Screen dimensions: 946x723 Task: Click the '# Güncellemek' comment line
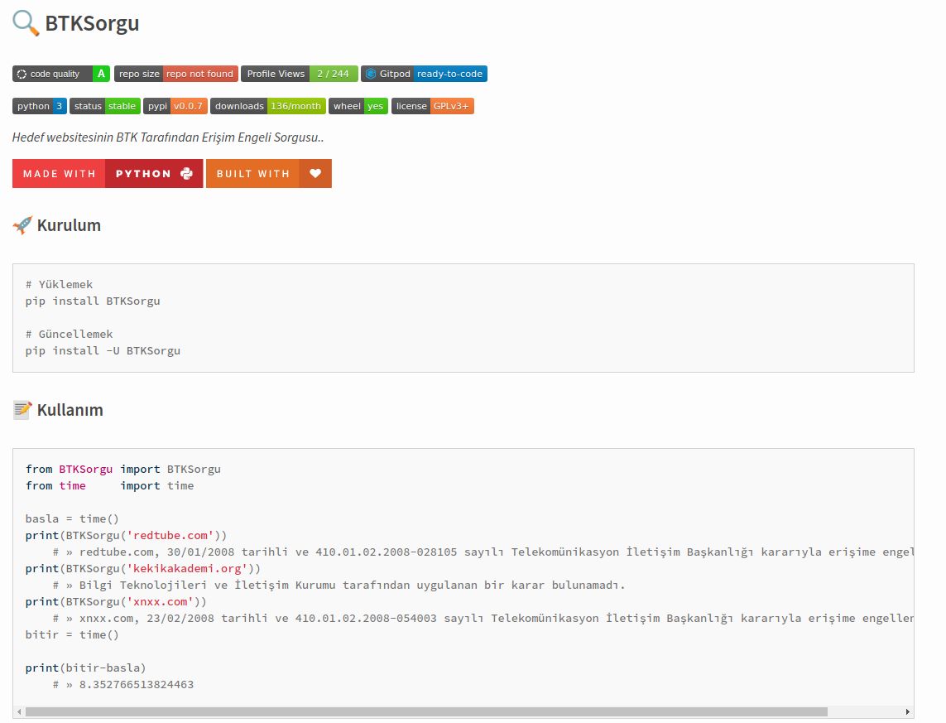[69, 334]
